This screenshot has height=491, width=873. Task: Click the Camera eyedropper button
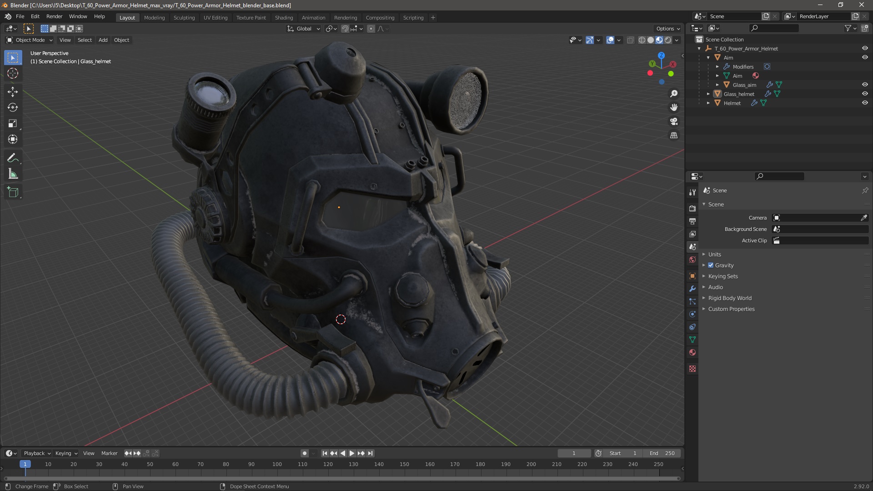[863, 218]
